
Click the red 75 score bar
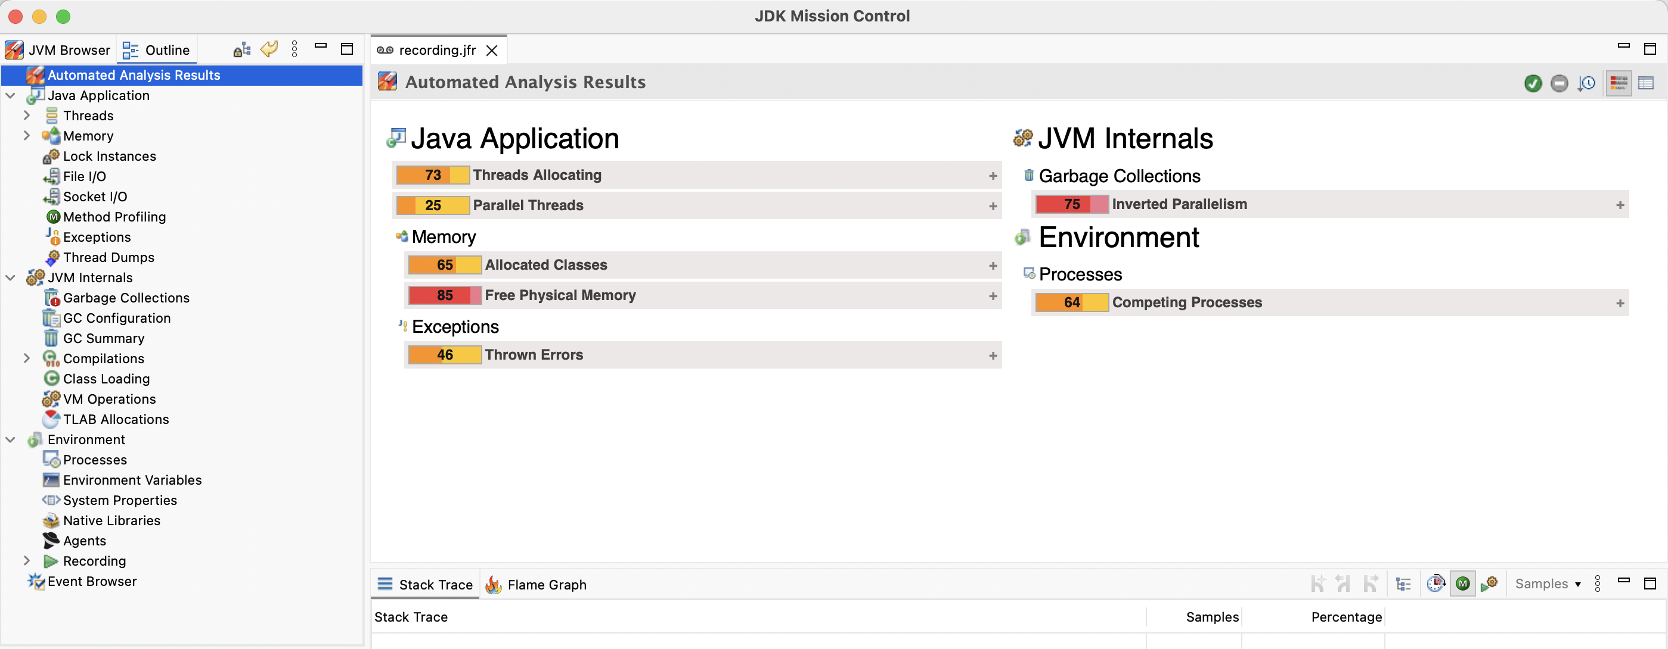click(1072, 204)
